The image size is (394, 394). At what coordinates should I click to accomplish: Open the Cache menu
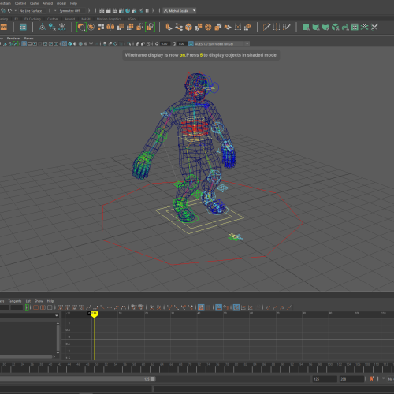point(34,3)
